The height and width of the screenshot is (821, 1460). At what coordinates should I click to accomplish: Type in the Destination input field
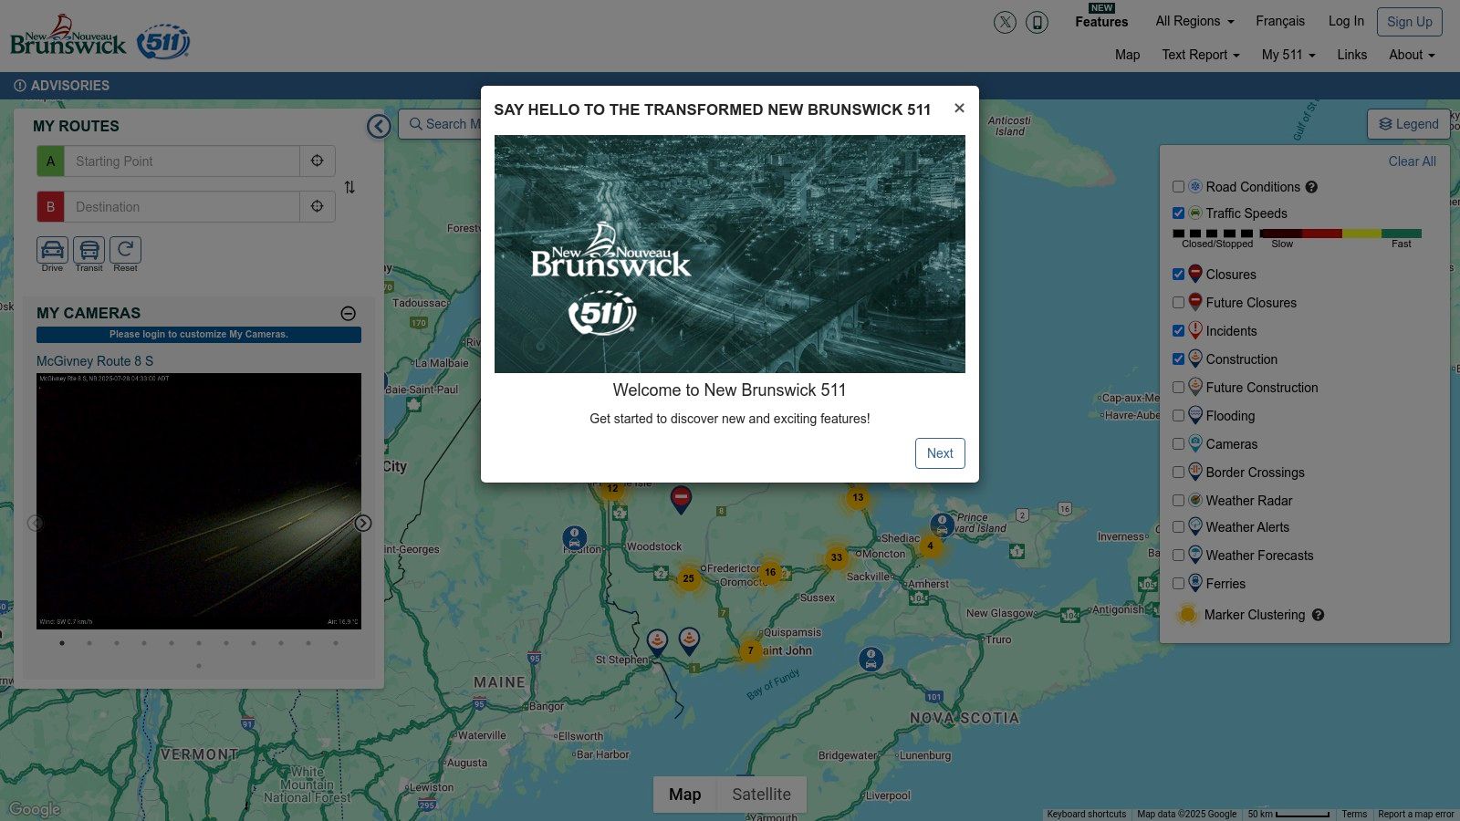pos(182,207)
